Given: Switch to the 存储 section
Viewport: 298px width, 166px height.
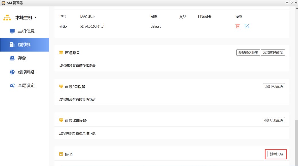Looking at the screenshot, I should 22,58.
